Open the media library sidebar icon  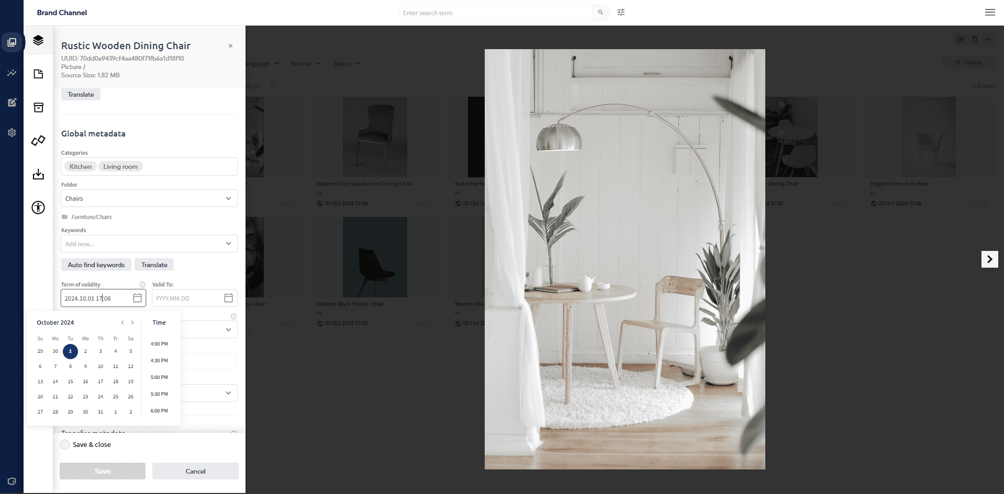click(12, 42)
